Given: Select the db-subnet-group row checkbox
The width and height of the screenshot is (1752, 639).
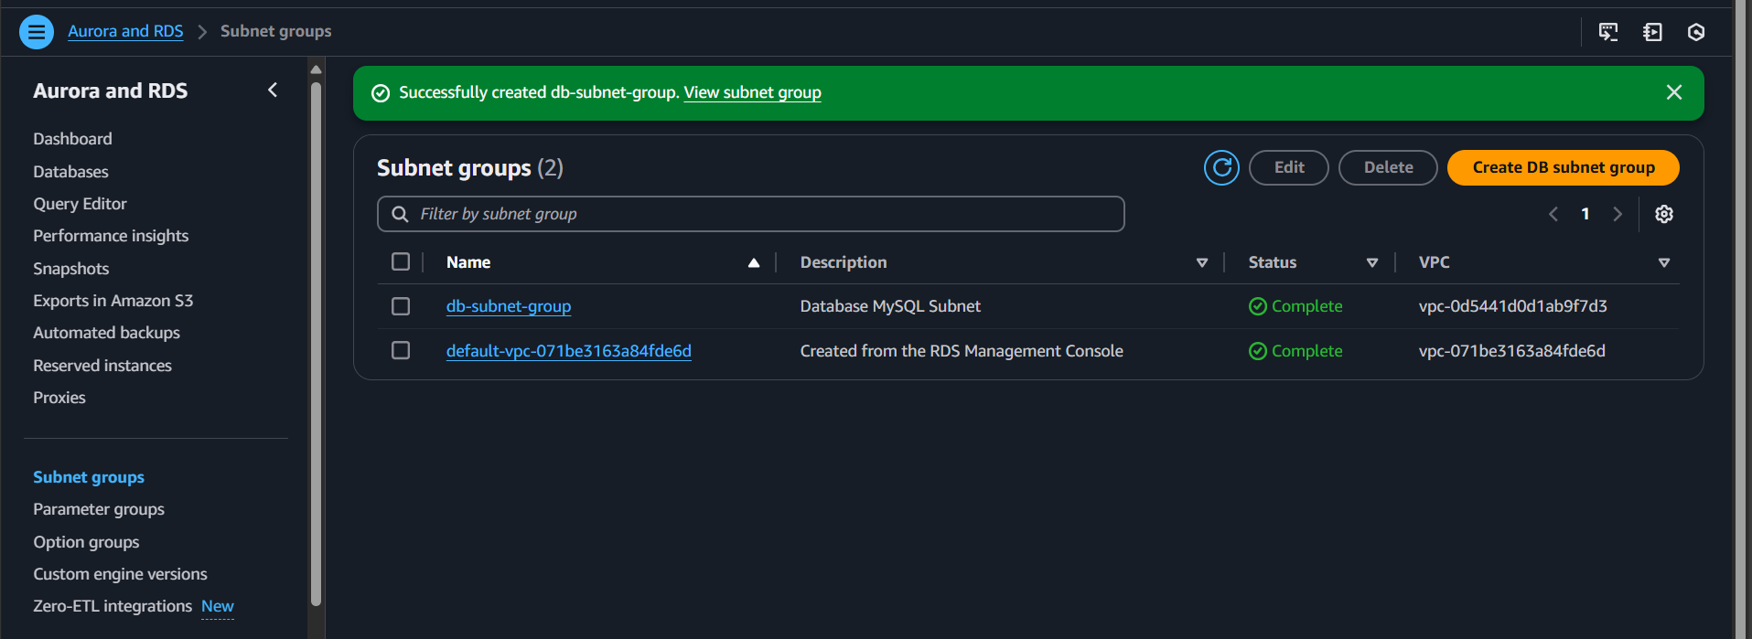Looking at the screenshot, I should coord(401,306).
